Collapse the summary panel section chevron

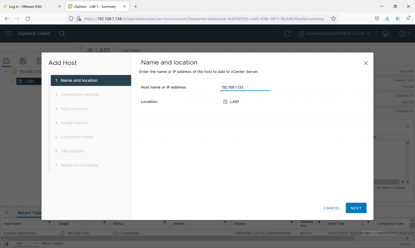click(407, 127)
